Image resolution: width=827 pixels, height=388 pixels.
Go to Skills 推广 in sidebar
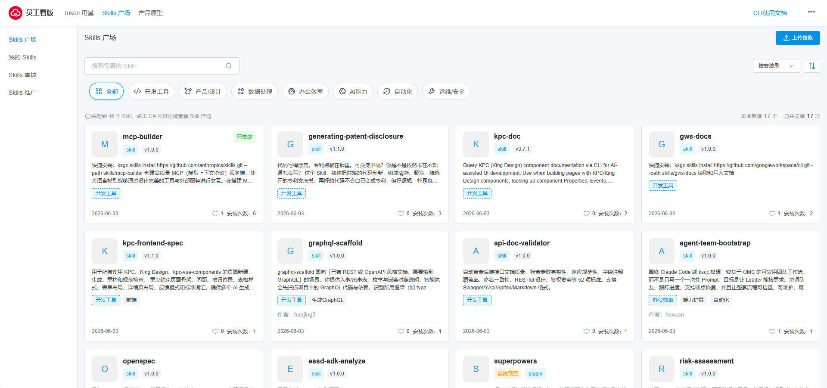click(22, 93)
